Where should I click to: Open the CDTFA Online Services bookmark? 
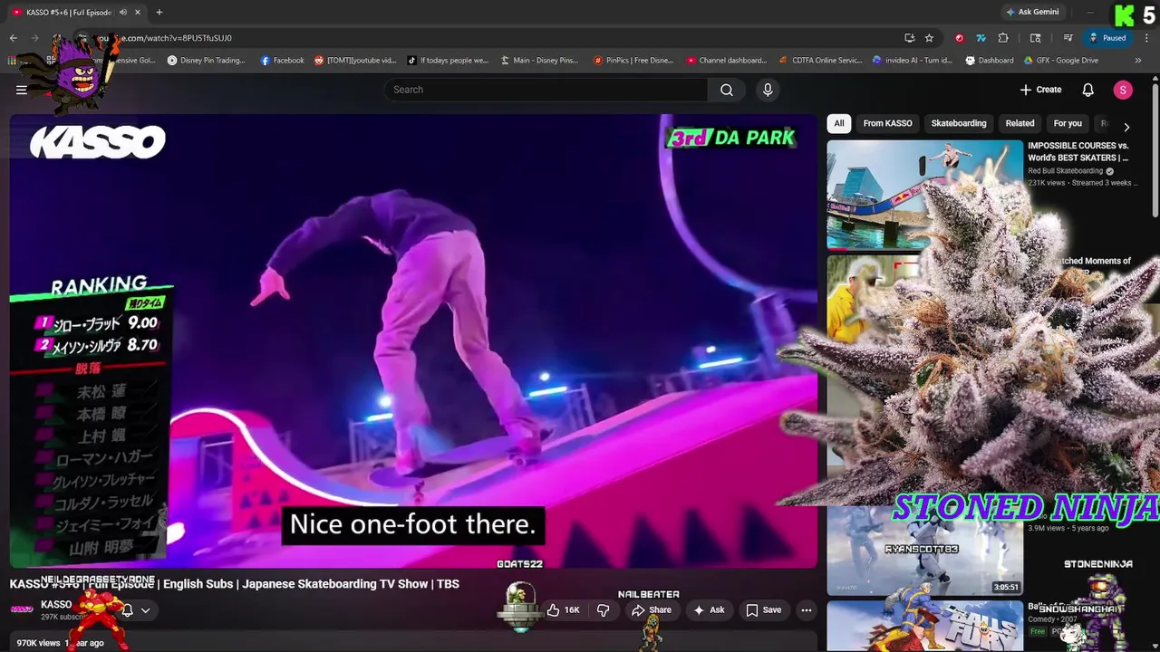pyautogui.click(x=820, y=61)
